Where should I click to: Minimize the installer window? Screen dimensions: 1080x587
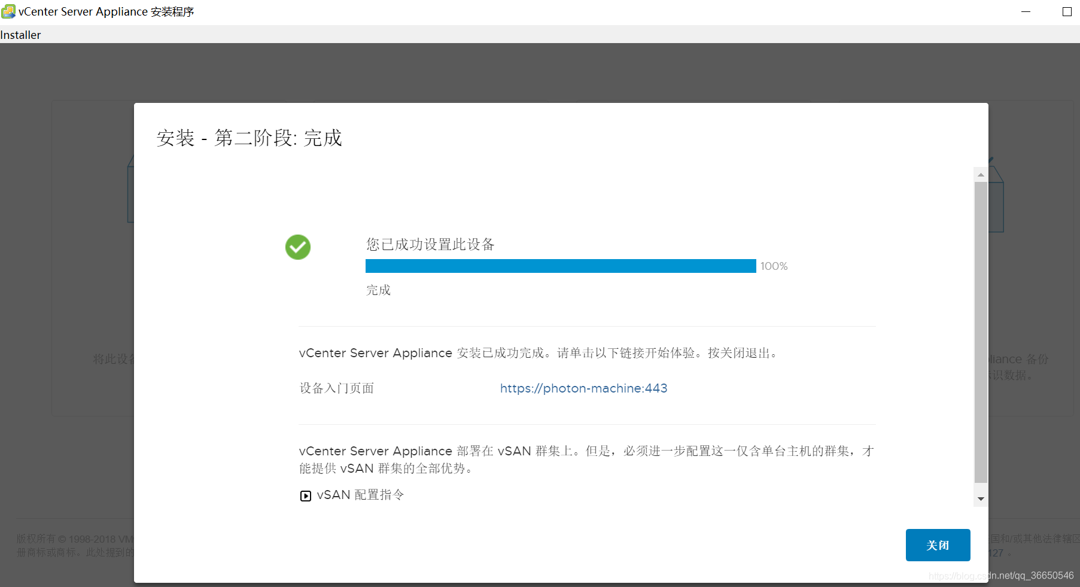click(x=1026, y=11)
